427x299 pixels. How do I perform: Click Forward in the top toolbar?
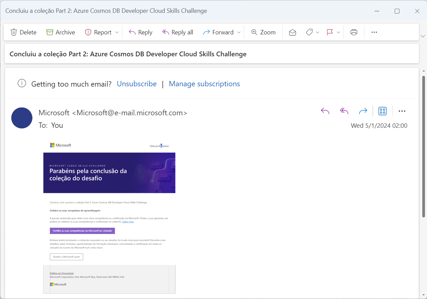pyautogui.click(x=218, y=32)
